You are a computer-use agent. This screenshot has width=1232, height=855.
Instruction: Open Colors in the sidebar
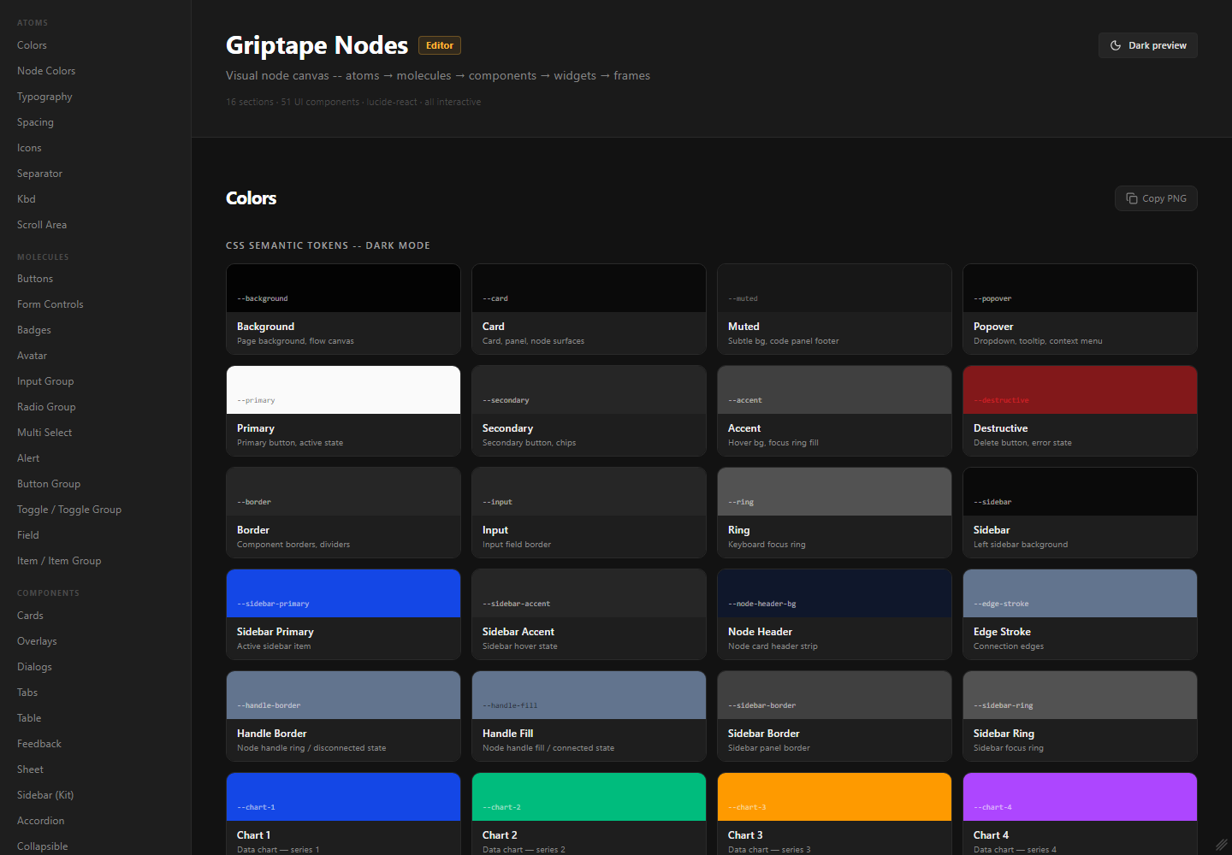point(32,45)
